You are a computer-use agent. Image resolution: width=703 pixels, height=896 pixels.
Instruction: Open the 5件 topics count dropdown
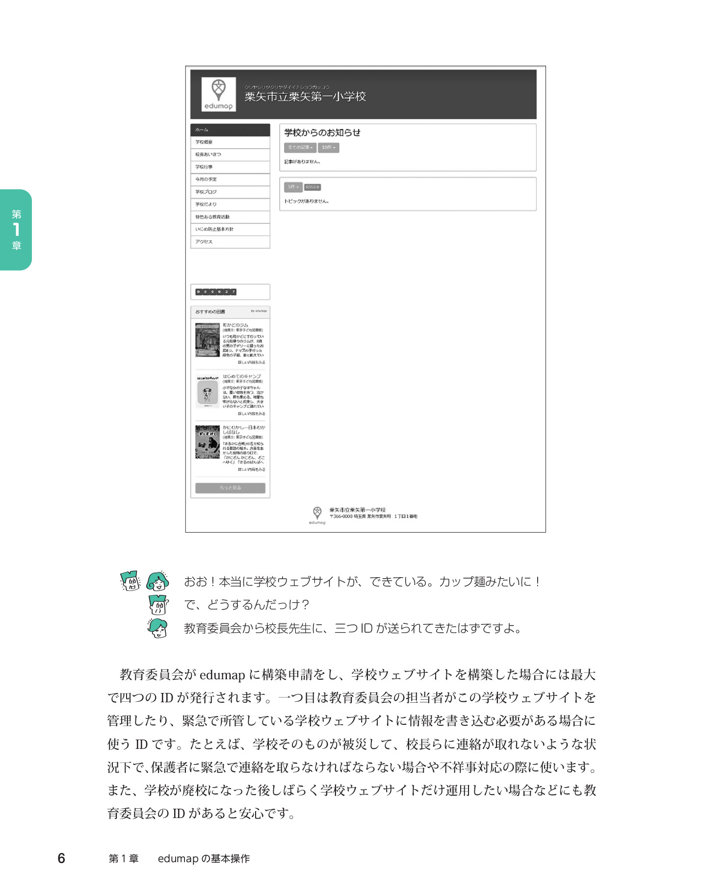pos(293,187)
